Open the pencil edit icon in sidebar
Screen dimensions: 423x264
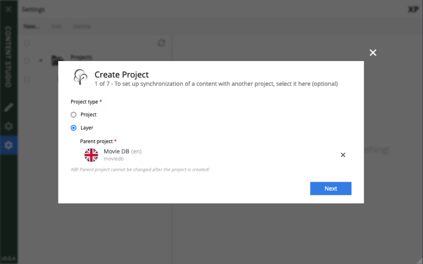pyautogui.click(x=9, y=107)
